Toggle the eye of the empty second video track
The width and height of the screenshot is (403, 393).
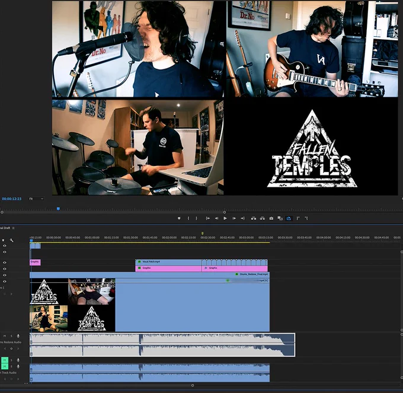click(5, 252)
